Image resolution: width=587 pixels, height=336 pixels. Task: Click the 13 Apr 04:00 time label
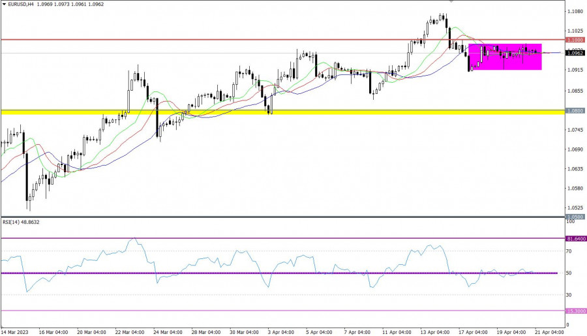(433, 331)
